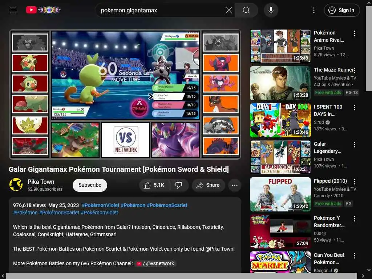This screenshot has height=279, width=372.
Task: Open options menu for Galar Legendary video
Action: point(355,145)
